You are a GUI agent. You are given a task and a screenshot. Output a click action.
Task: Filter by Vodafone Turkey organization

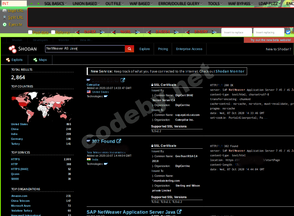click(x=22, y=211)
